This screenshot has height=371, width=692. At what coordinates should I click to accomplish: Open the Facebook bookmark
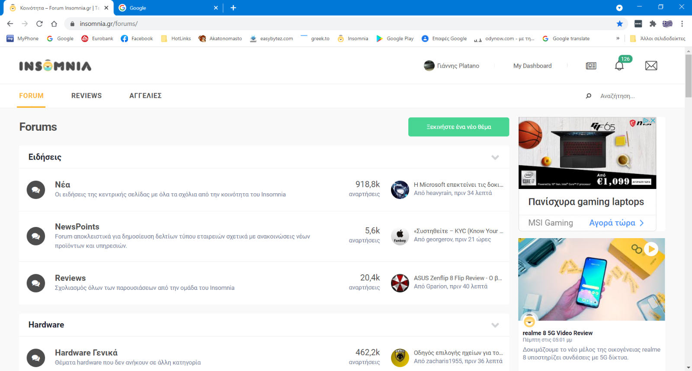(137, 38)
